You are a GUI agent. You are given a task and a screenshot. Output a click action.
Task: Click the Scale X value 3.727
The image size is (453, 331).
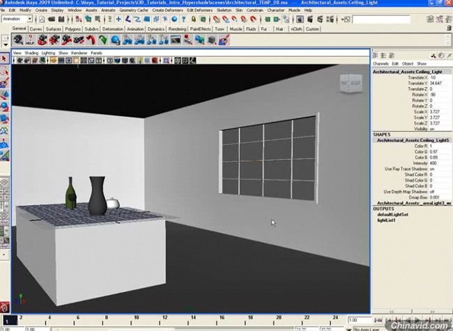(440, 112)
